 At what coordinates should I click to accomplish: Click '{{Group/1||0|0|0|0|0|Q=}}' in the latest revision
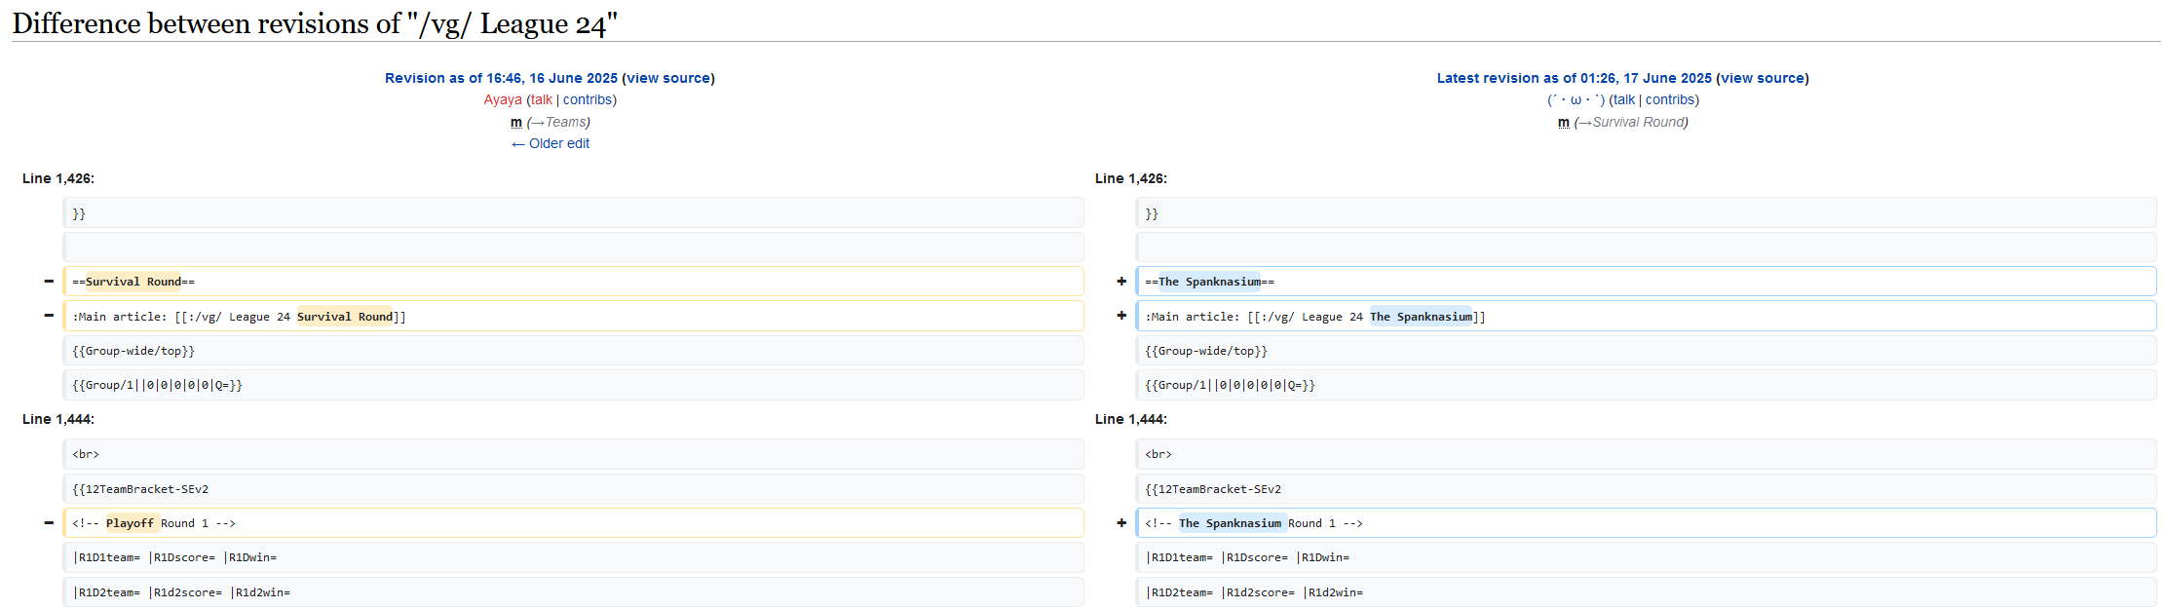pyautogui.click(x=1646, y=385)
